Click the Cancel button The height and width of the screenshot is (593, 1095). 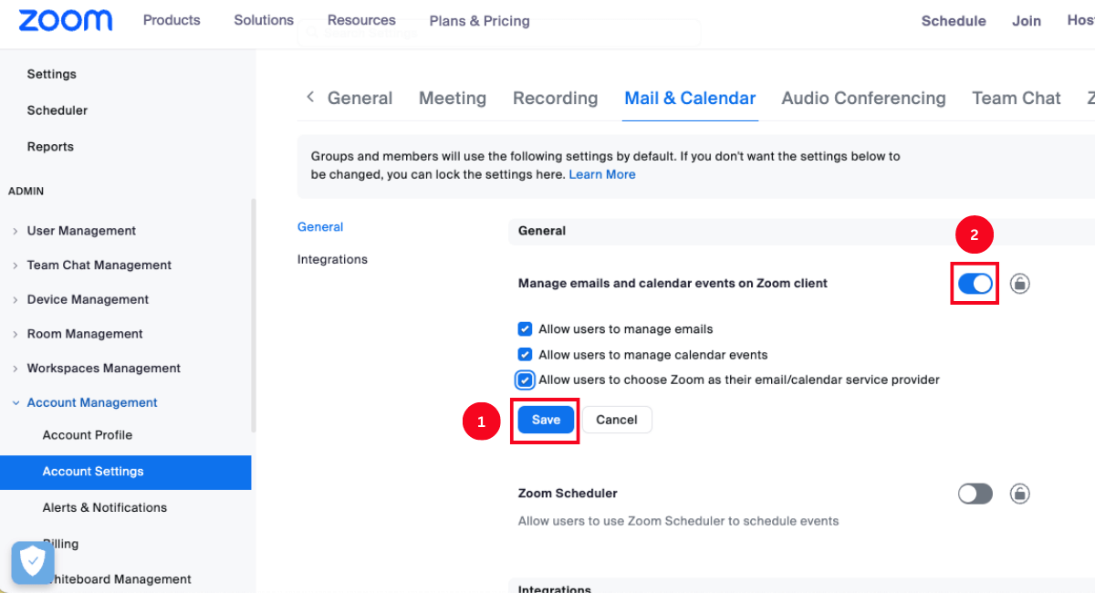point(617,420)
